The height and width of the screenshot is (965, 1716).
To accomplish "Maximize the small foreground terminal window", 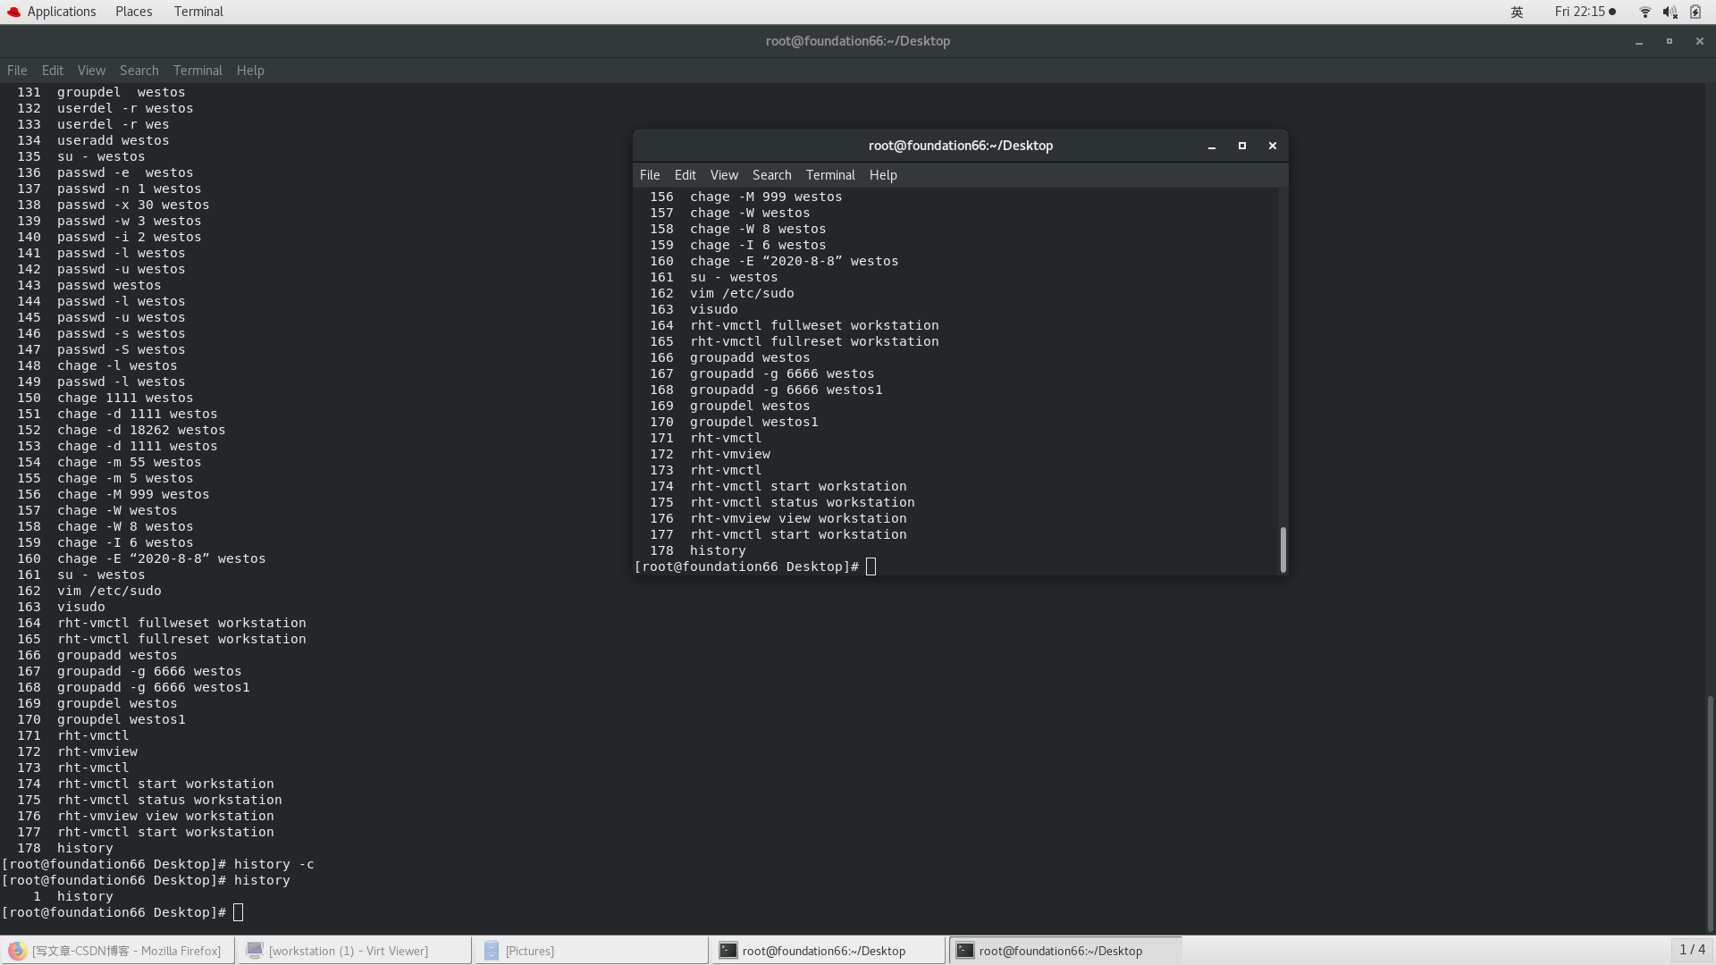I will [x=1241, y=146].
